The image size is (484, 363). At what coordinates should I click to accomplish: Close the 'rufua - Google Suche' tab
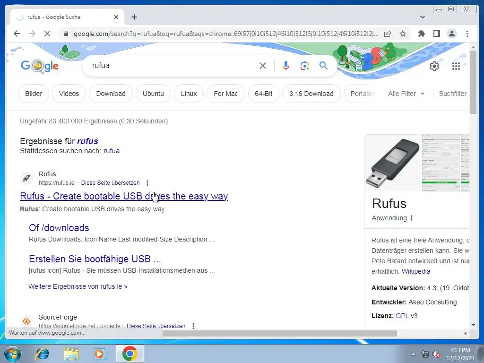click(x=116, y=17)
